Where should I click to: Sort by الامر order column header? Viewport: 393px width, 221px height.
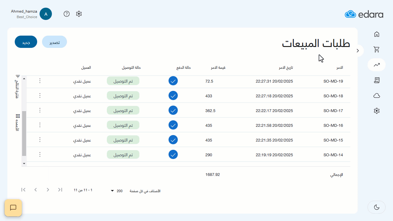(x=340, y=68)
